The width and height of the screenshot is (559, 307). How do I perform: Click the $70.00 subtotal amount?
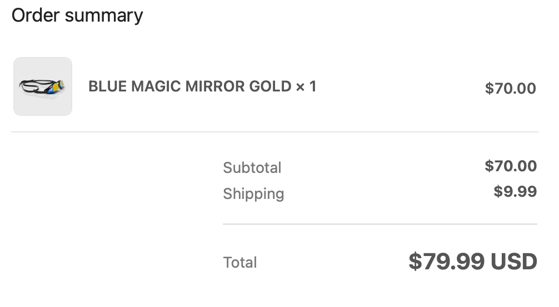[x=510, y=166]
